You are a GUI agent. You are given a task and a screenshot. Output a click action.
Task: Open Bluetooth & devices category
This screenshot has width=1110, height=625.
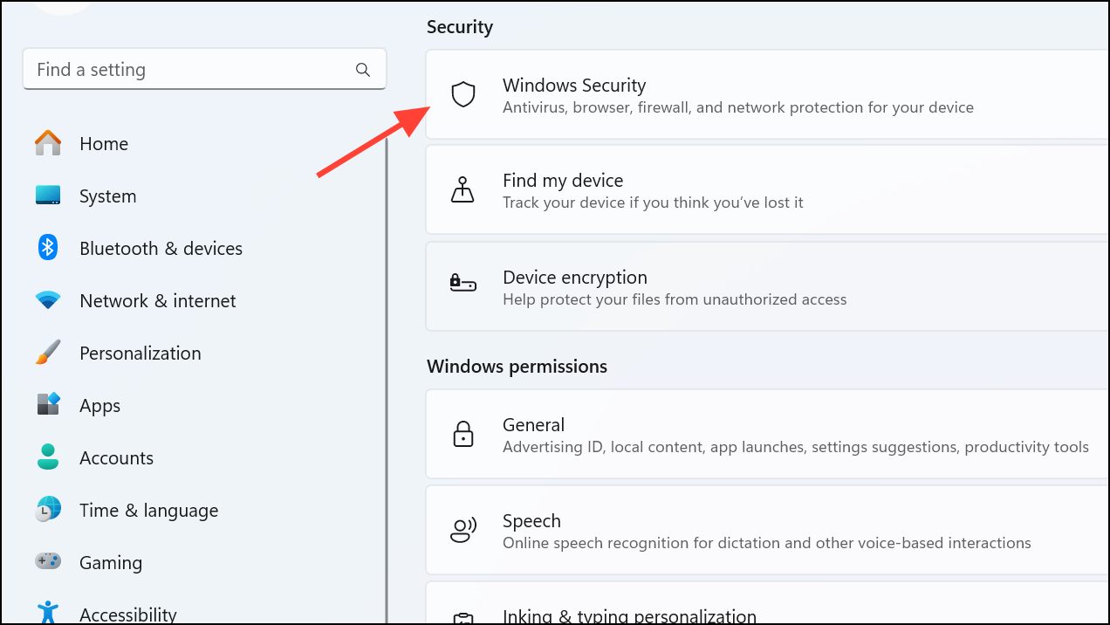coord(161,249)
